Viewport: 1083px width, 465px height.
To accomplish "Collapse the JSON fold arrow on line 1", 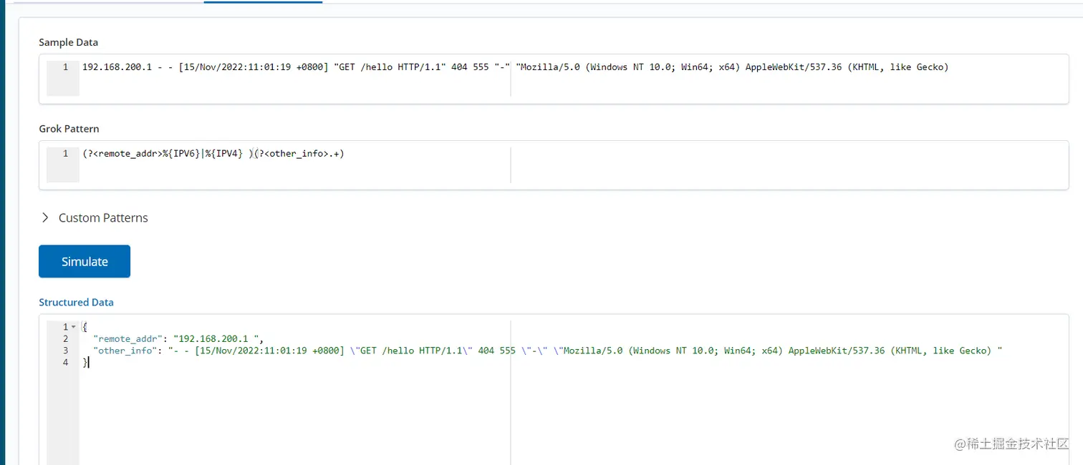I will click(x=73, y=327).
